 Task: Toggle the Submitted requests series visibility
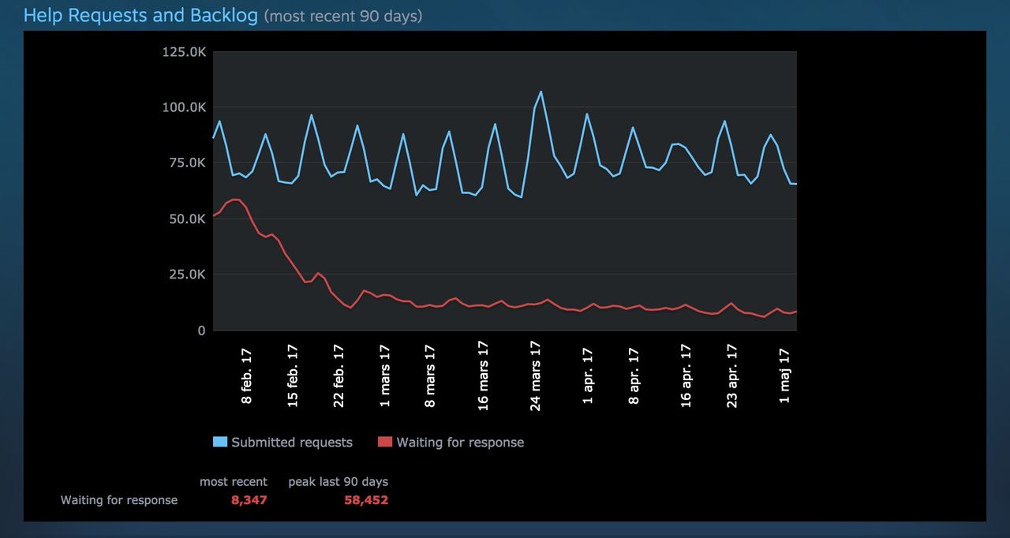click(x=291, y=443)
